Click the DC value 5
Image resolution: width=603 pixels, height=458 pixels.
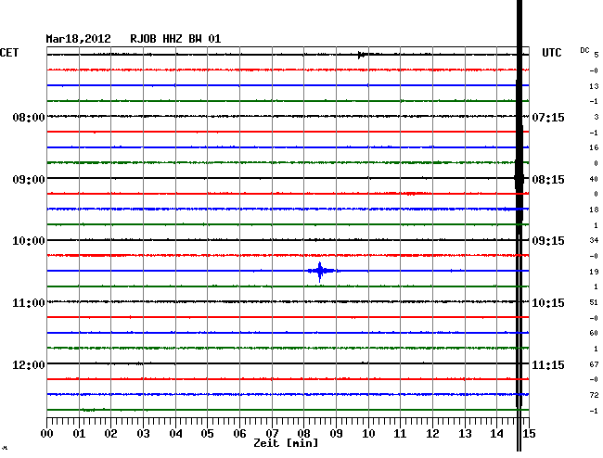(597, 55)
